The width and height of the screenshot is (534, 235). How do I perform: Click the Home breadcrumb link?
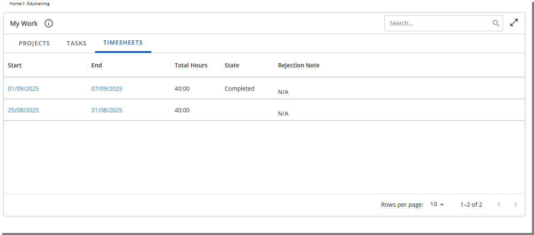(15, 3)
